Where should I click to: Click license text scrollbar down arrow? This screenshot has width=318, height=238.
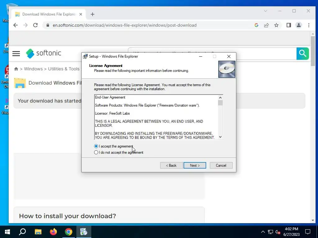pyautogui.click(x=220, y=137)
